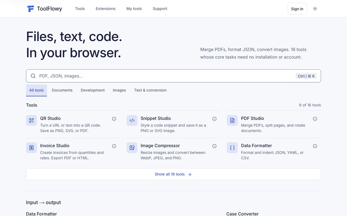The height and width of the screenshot is (216, 347).
Task: Click the Ctrl / ⌘ K shortcut badge
Action: [306, 76]
